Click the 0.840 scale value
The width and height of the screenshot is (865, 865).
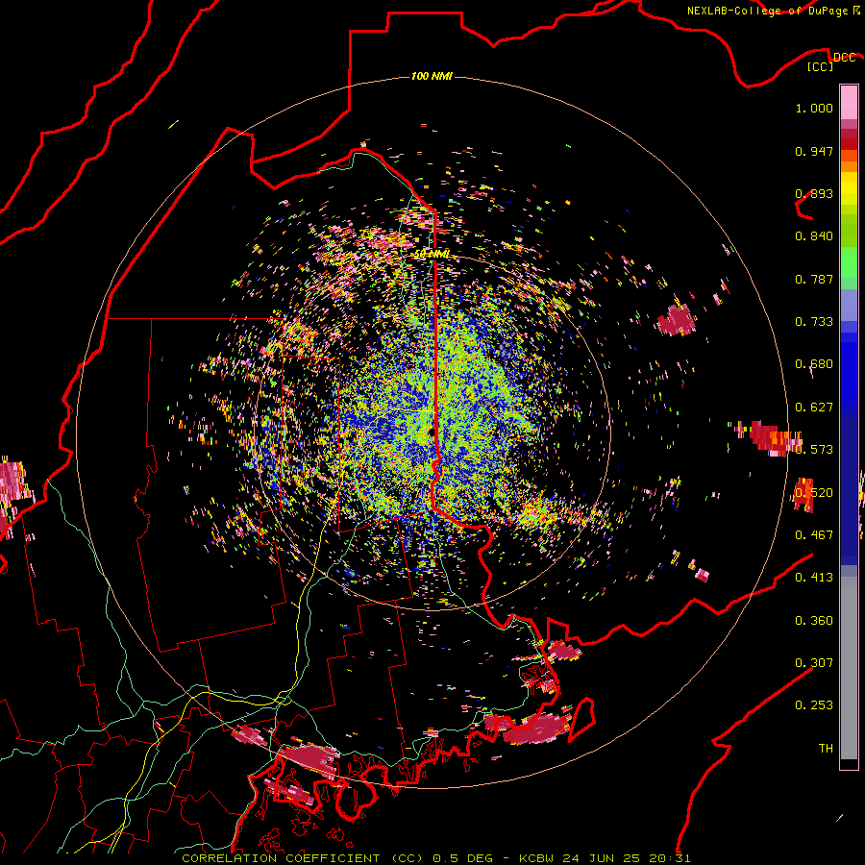coord(814,236)
